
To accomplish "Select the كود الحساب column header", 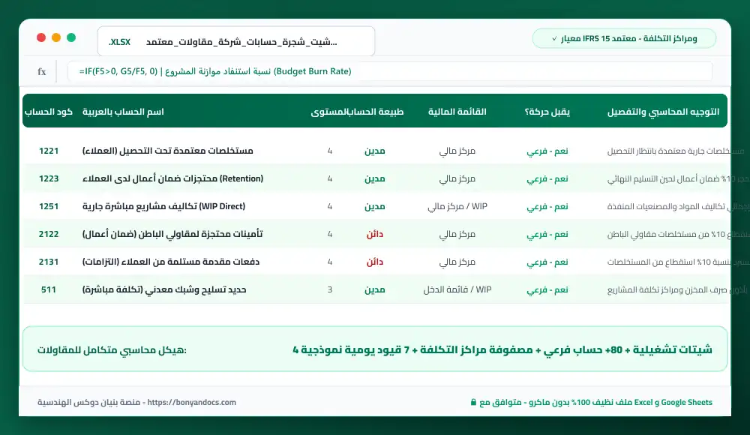I will point(49,112).
